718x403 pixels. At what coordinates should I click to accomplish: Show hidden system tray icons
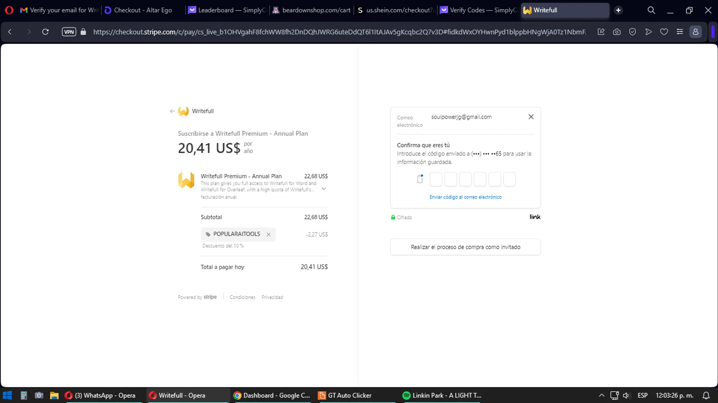click(602, 395)
